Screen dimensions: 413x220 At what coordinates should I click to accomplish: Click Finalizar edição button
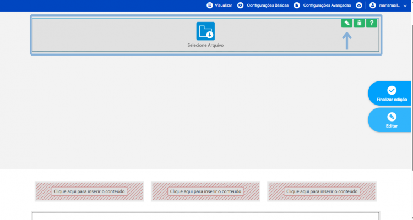[x=390, y=94]
